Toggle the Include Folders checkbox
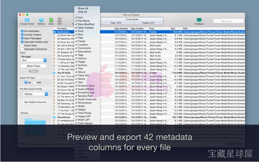259x162 pixels. coord(22,35)
